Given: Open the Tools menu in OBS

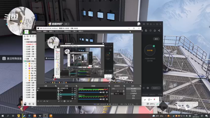Looking at the screenshot, I should [x=75, y=31].
